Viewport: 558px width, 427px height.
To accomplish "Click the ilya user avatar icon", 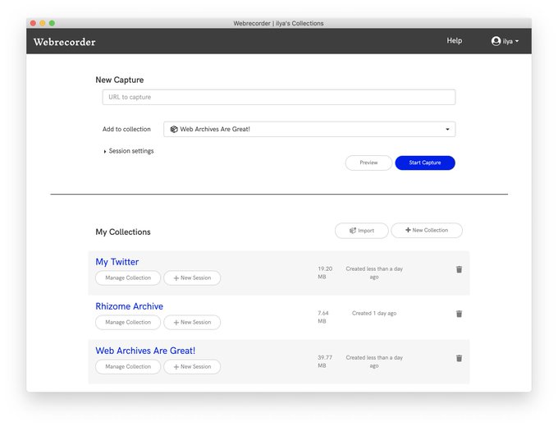I will point(496,41).
